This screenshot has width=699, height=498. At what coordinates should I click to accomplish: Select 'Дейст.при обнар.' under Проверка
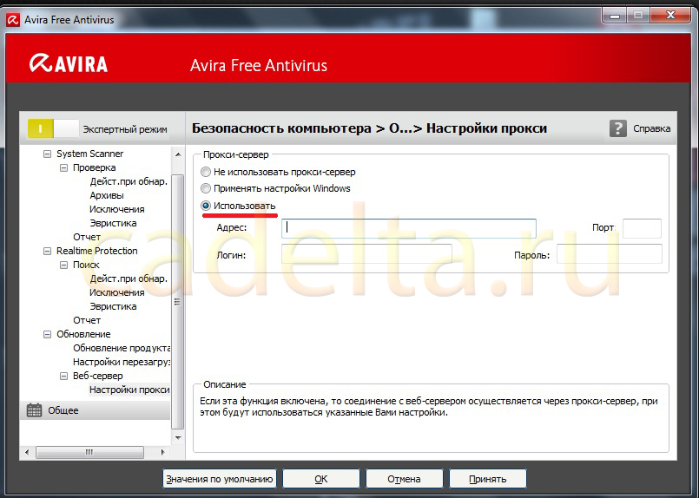(x=129, y=181)
